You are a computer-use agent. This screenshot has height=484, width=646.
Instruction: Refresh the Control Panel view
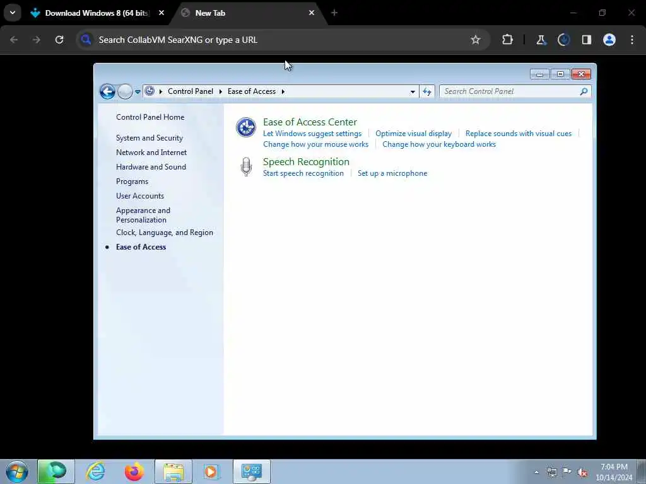(427, 92)
